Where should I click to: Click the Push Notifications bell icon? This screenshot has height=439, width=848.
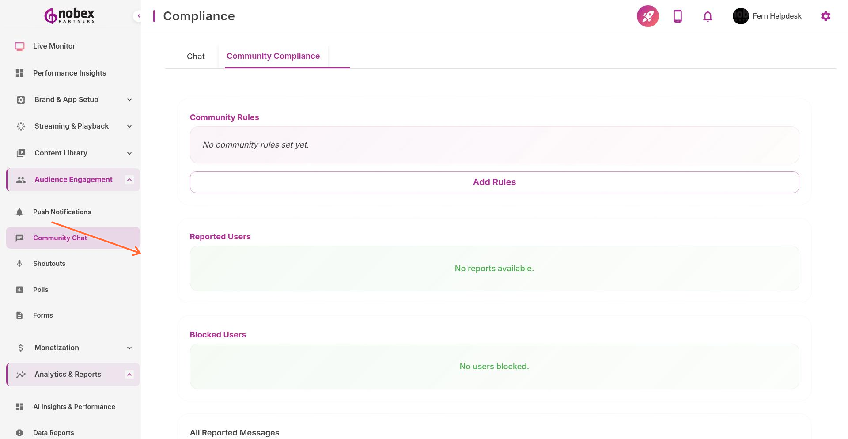click(x=19, y=212)
